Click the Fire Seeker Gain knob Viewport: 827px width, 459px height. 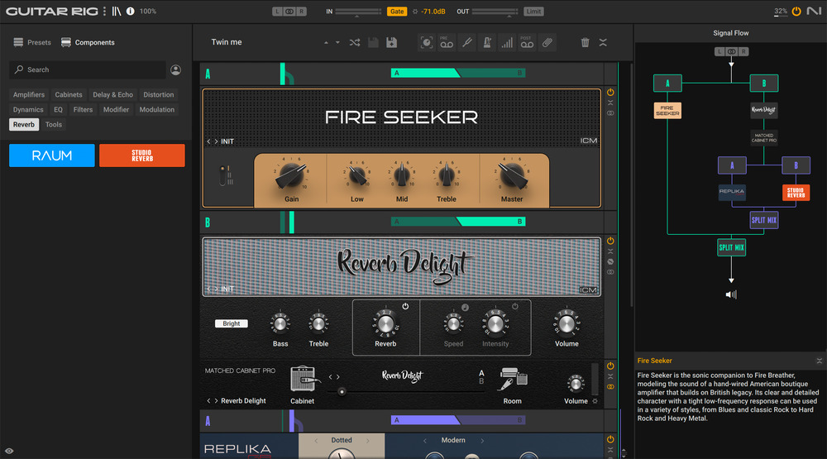(292, 174)
